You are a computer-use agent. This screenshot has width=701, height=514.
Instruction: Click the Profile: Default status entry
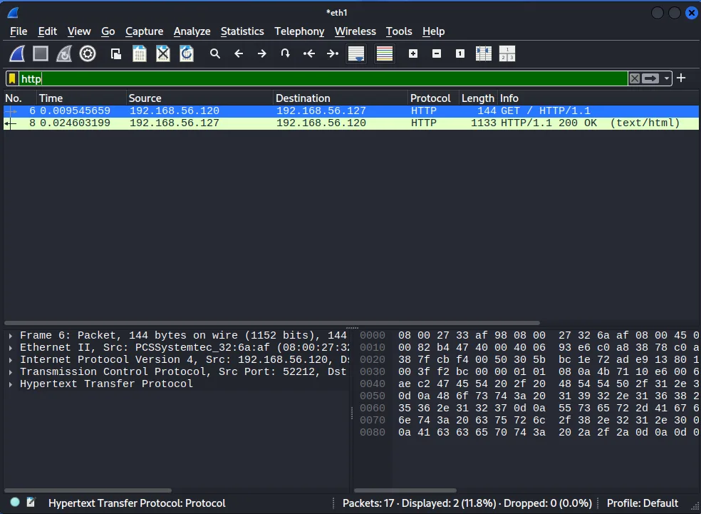point(642,503)
